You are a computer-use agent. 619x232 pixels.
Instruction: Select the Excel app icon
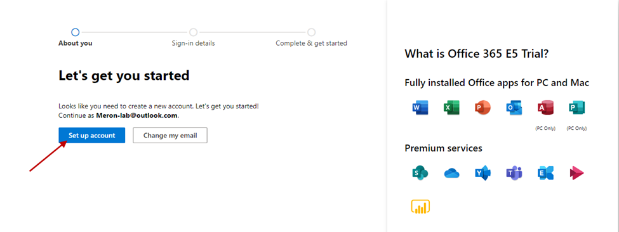pos(451,108)
